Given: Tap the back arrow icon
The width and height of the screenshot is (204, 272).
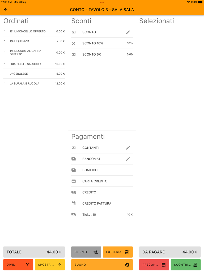Looking at the screenshot, I should (6, 10).
